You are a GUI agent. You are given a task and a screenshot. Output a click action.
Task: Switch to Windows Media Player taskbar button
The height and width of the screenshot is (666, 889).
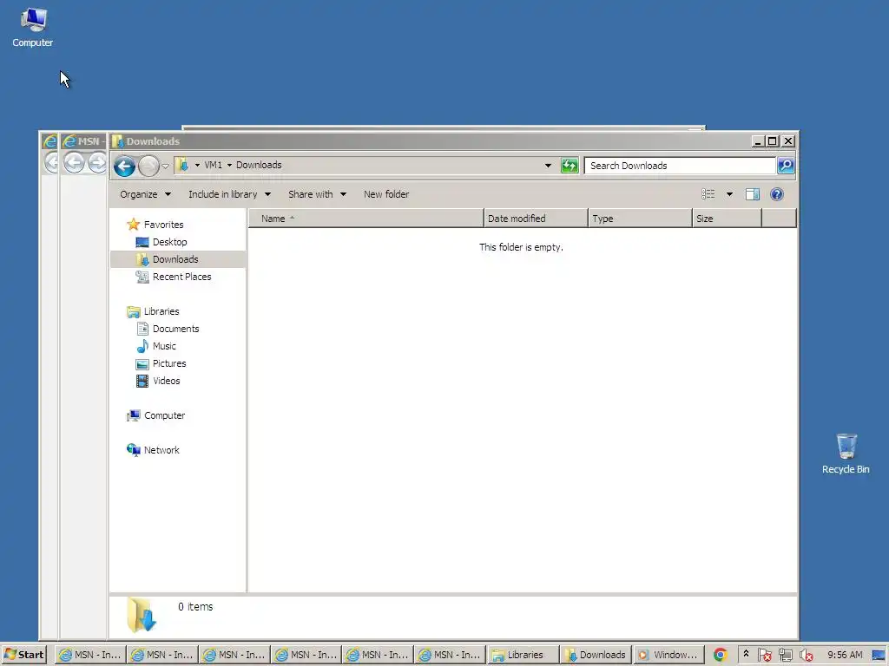668,655
